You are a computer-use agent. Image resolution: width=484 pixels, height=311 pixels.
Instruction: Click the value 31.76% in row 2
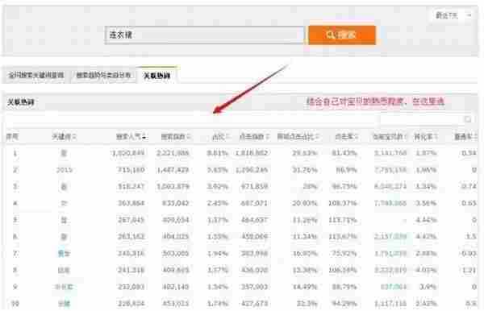[x=305, y=170]
